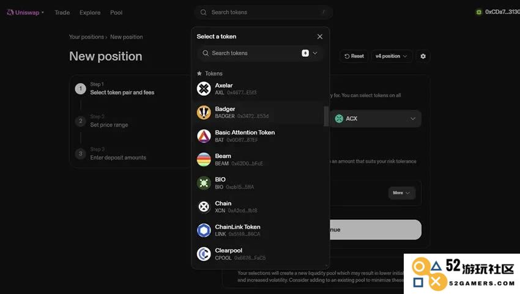Click the top search bar magnifier icon
The image size is (520, 294).
203,12
